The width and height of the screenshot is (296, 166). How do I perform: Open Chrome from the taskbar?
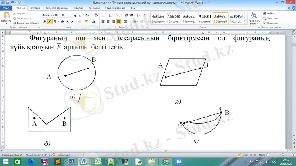coord(165,162)
